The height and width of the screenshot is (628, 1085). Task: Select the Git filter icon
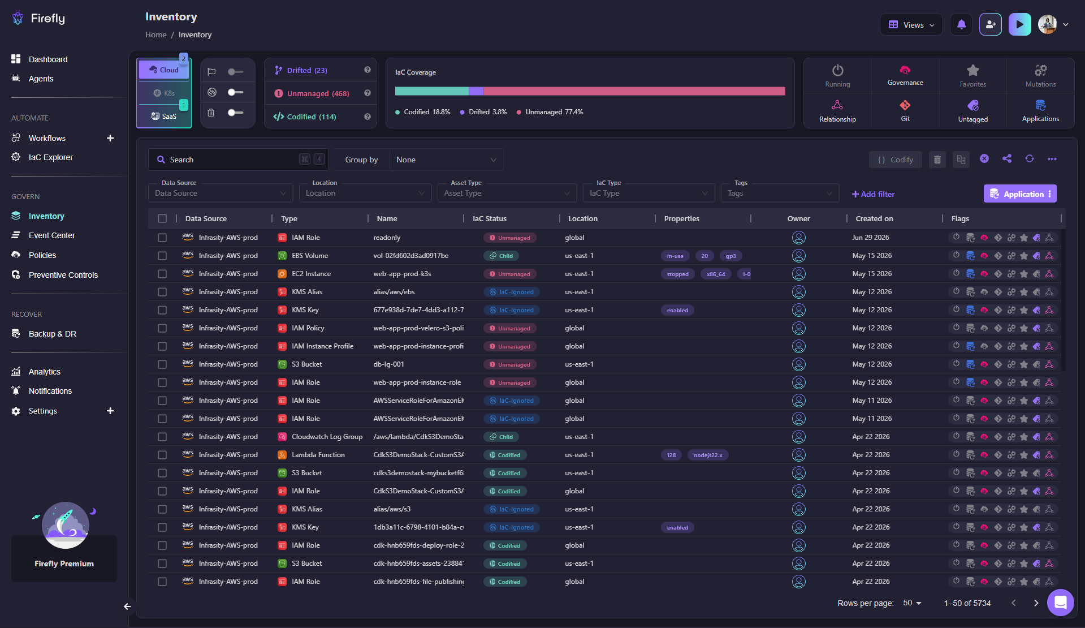click(x=905, y=110)
